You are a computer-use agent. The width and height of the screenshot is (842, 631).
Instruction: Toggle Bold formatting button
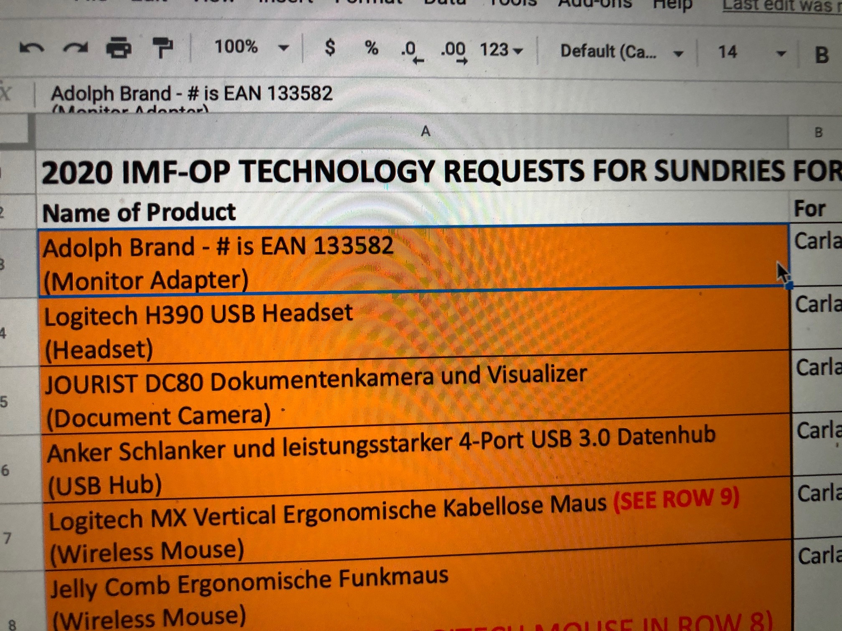(x=822, y=55)
